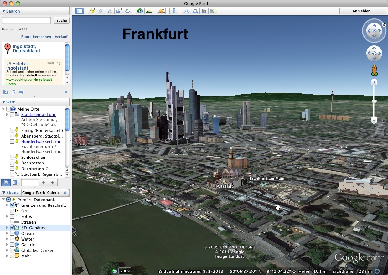Click the up arrow in places panel

click(44, 183)
